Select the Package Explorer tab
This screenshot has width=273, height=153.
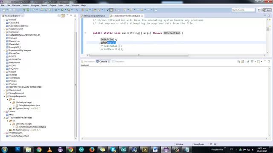[12, 16]
